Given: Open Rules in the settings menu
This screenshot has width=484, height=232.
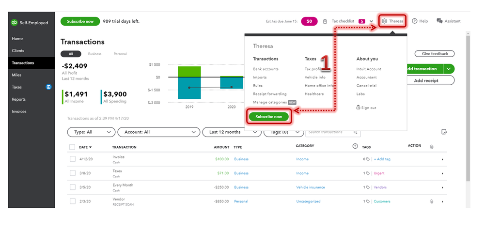Looking at the screenshot, I should pos(258,85).
